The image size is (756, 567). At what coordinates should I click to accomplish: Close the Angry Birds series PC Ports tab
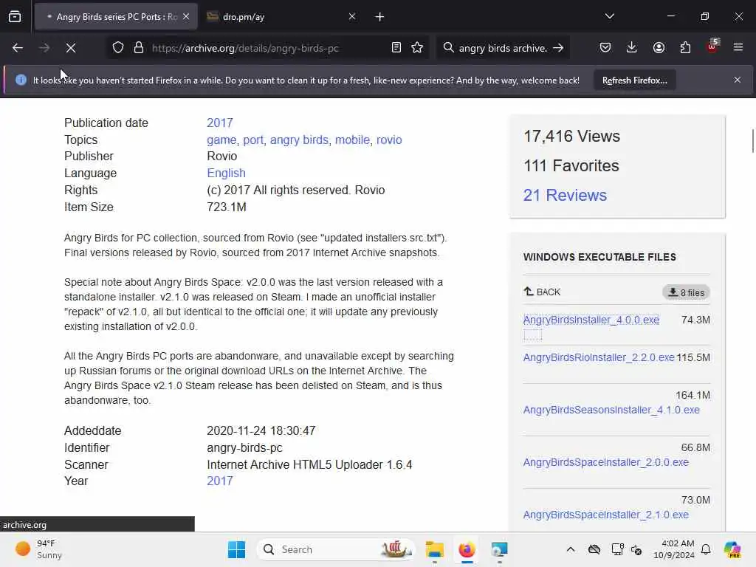pos(186,17)
